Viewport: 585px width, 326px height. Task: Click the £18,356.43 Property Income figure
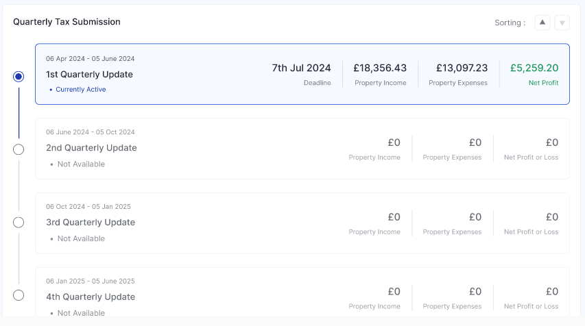380,68
